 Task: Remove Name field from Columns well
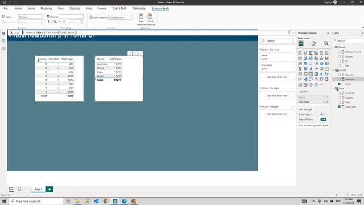click(x=328, y=97)
